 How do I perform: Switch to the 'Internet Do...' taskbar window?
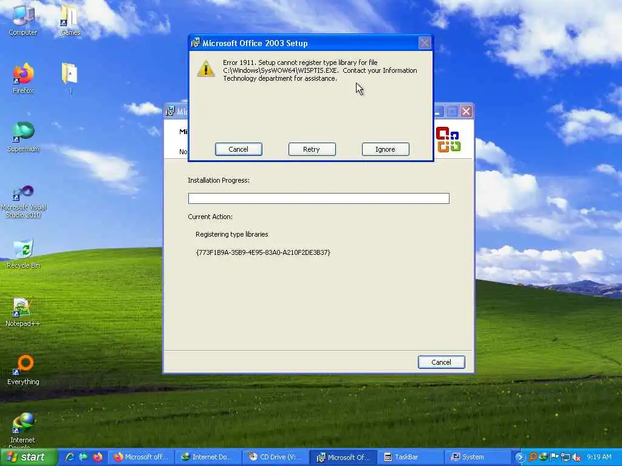point(208,458)
